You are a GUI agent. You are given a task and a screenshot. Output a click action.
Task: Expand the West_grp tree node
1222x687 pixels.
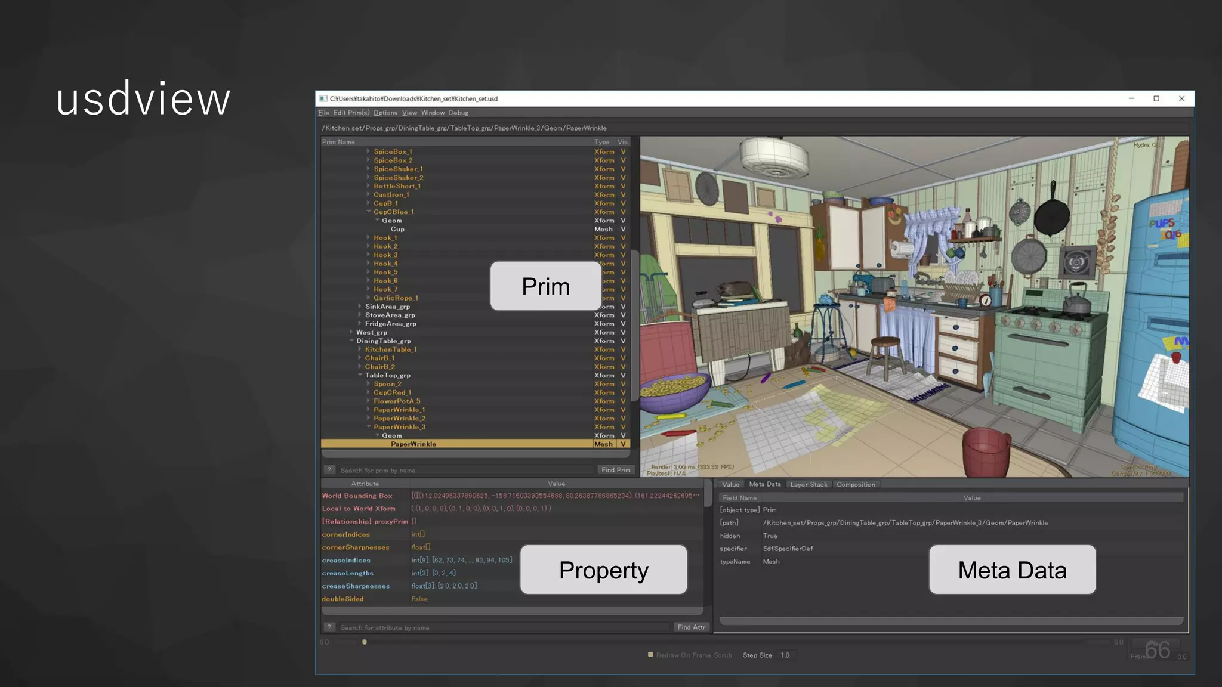[x=351, y=332]
